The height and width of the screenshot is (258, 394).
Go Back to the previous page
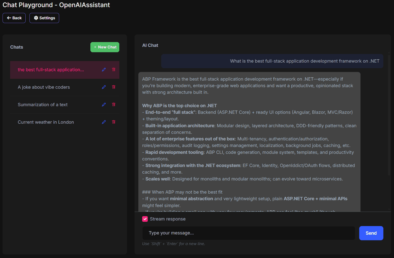pyautogui.click(x=14, y=18)
